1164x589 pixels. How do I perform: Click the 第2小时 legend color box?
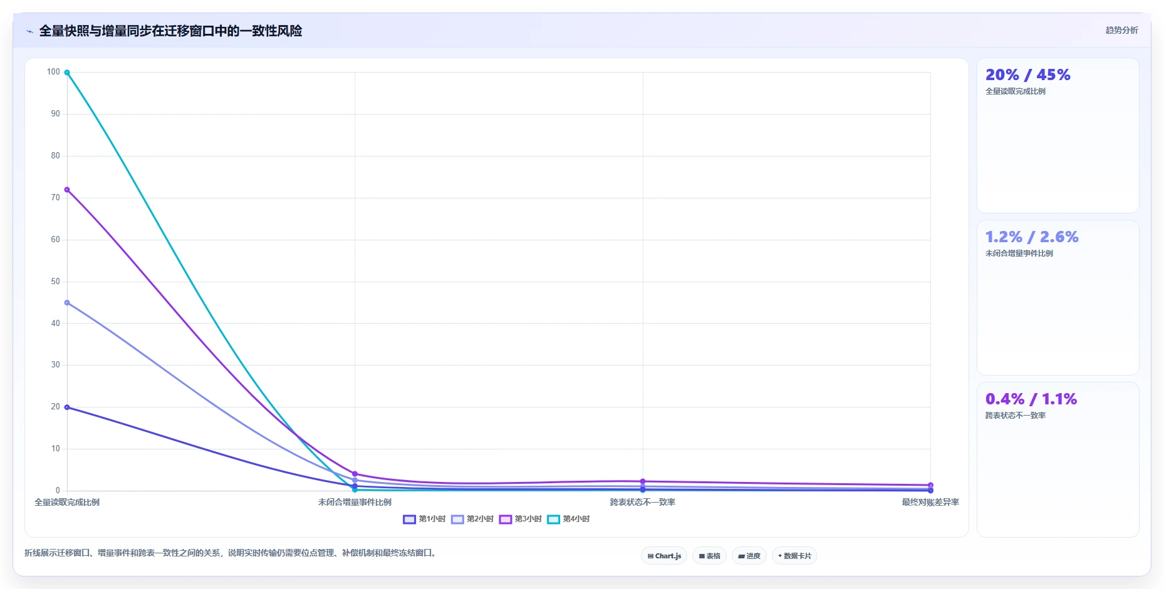tap(457, 519)
